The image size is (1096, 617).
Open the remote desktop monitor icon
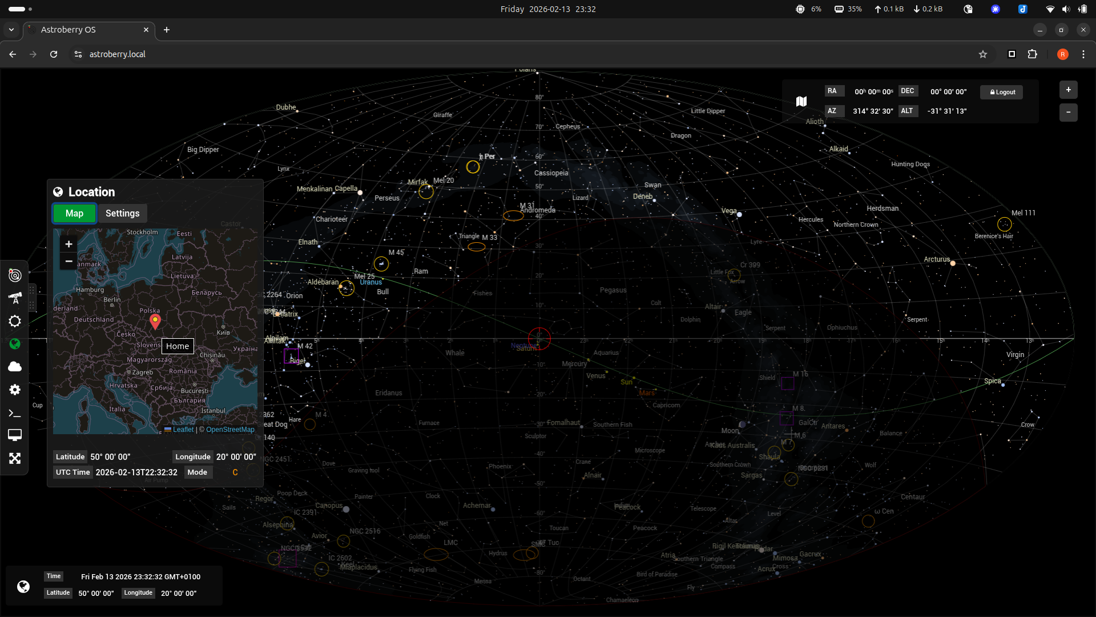tap(15, 435)
